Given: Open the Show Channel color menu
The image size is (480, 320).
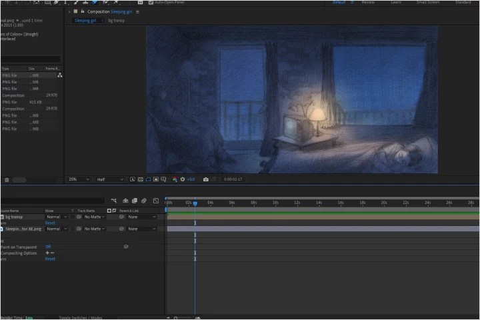Looking at the screenshot, I should click(x=175, y=179).
